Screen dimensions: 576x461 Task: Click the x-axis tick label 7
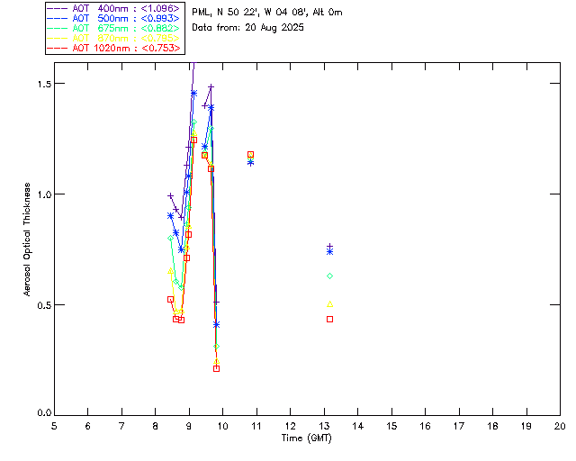(x=121, y=426)
